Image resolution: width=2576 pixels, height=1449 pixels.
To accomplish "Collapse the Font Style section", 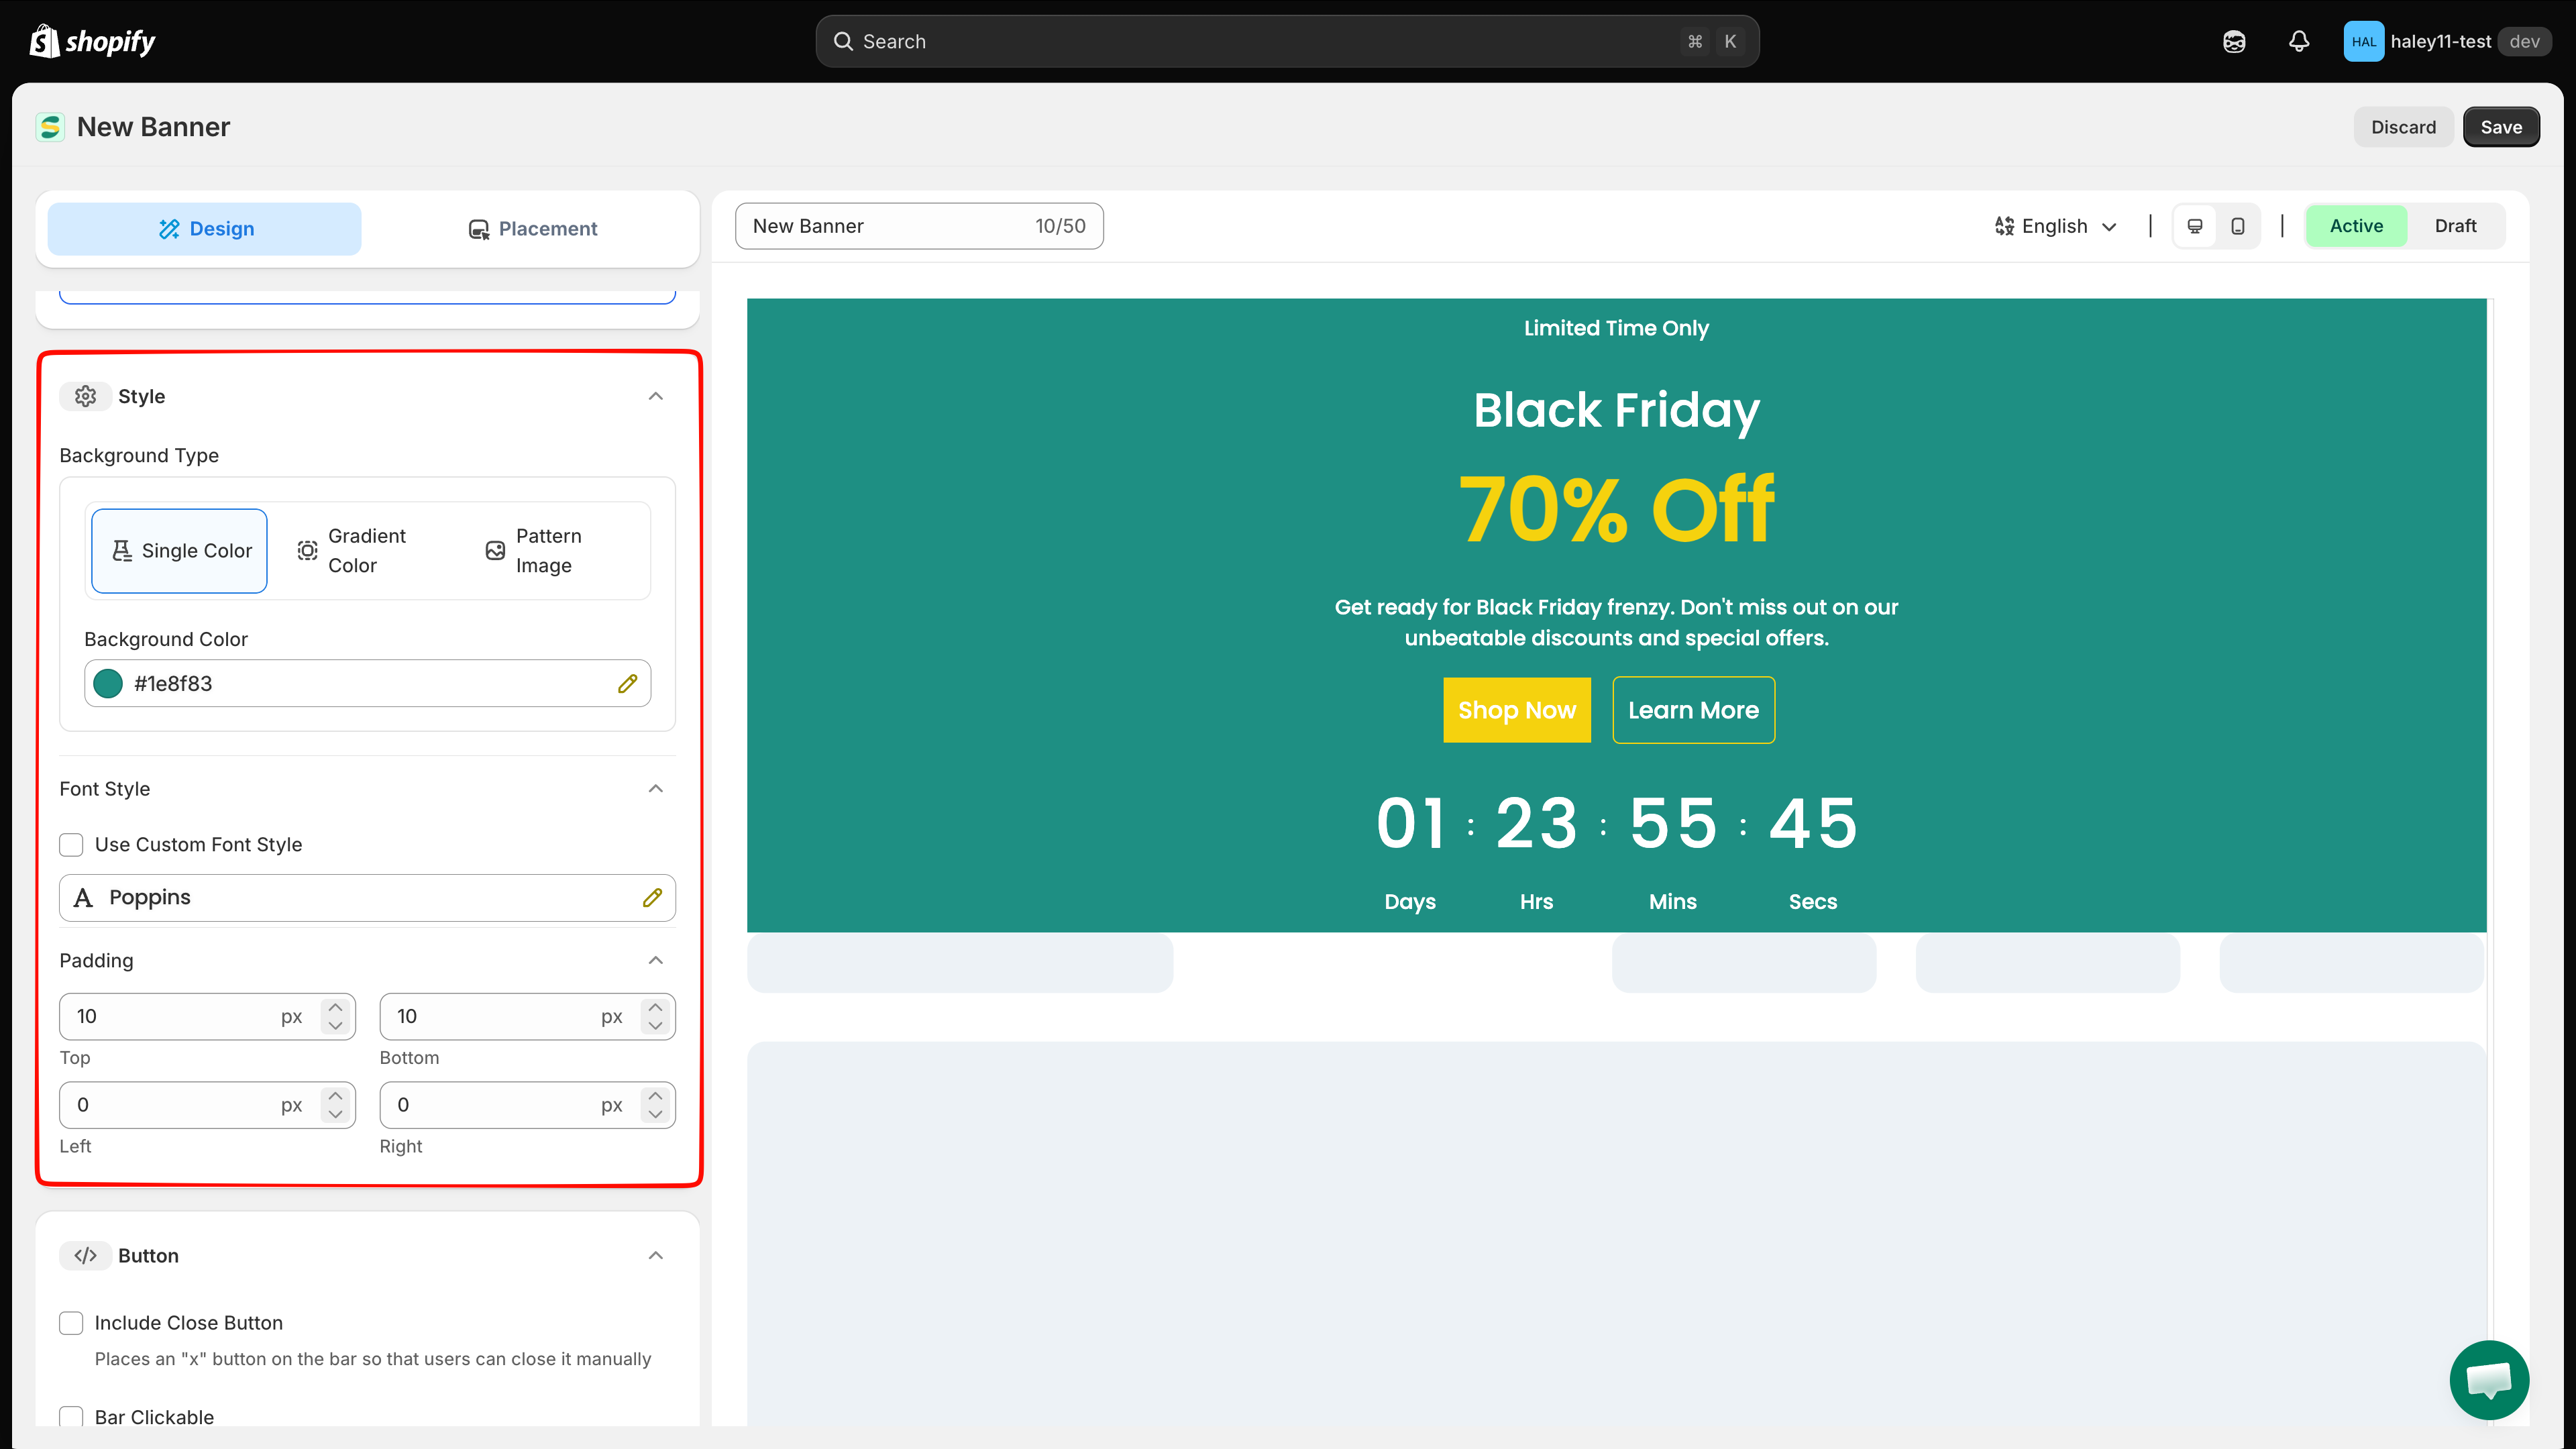I will coord(656,788).
